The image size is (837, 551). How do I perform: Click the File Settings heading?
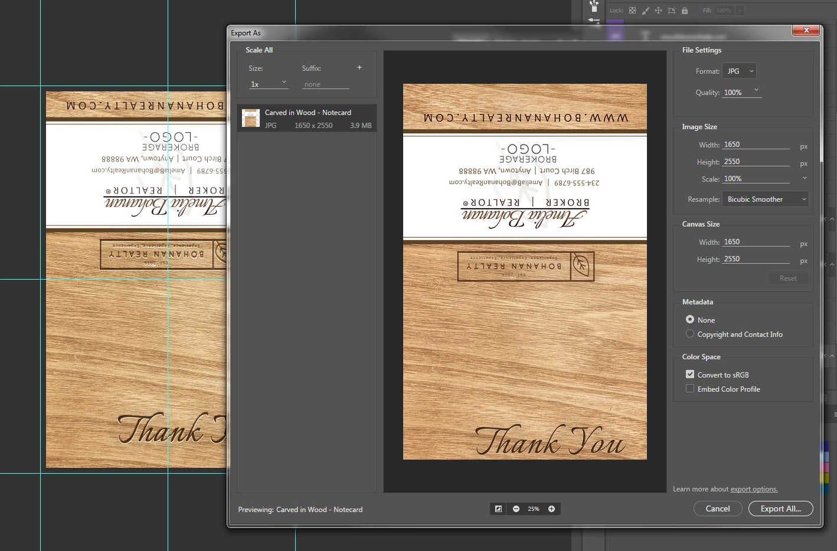click(x=702, y=50)
